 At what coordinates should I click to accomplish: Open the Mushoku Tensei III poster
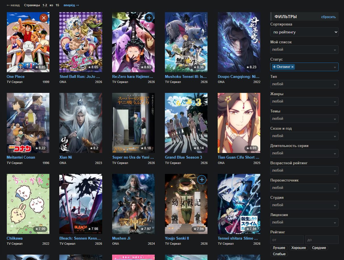pyautogui.click(x=186, y=42)
